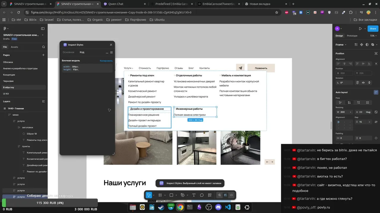The image size is (380, 213).
Task: Select the Rectangle shape tool
Action: click(x=171, y=195)
